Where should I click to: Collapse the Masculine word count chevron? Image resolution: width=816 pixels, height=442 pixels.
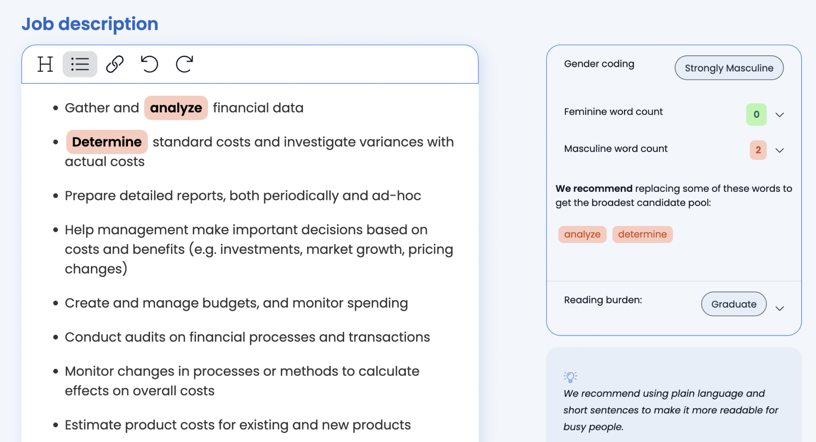click(x=779, y=150)
